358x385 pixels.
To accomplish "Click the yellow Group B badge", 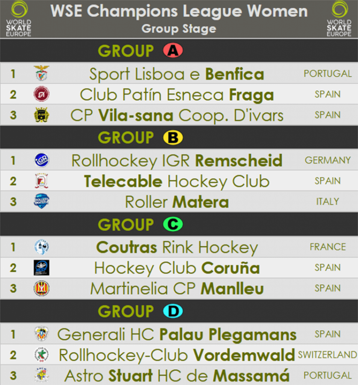I will (x=173, y=137).
